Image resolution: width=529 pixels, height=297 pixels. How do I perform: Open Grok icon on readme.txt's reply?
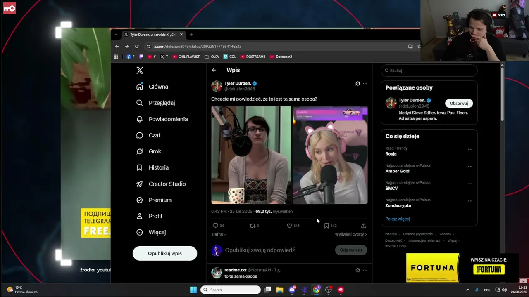(x=357, y=270)
